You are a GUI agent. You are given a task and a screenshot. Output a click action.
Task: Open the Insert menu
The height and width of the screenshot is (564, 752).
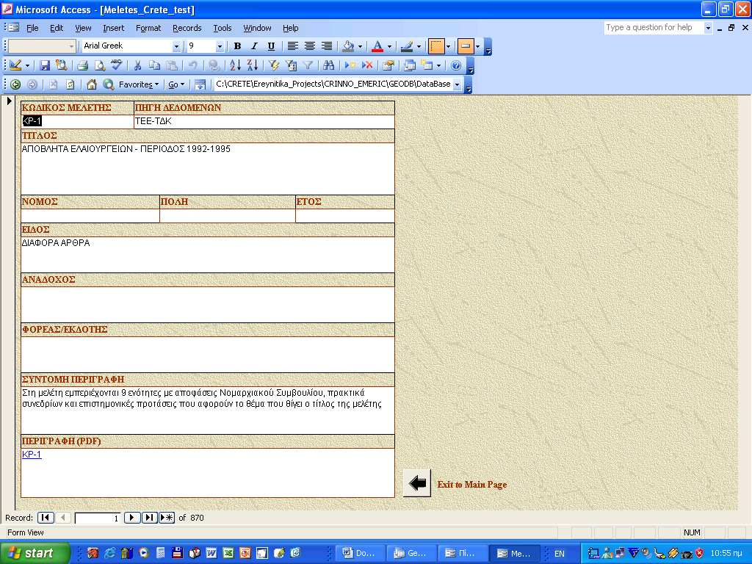pos(114,29)
